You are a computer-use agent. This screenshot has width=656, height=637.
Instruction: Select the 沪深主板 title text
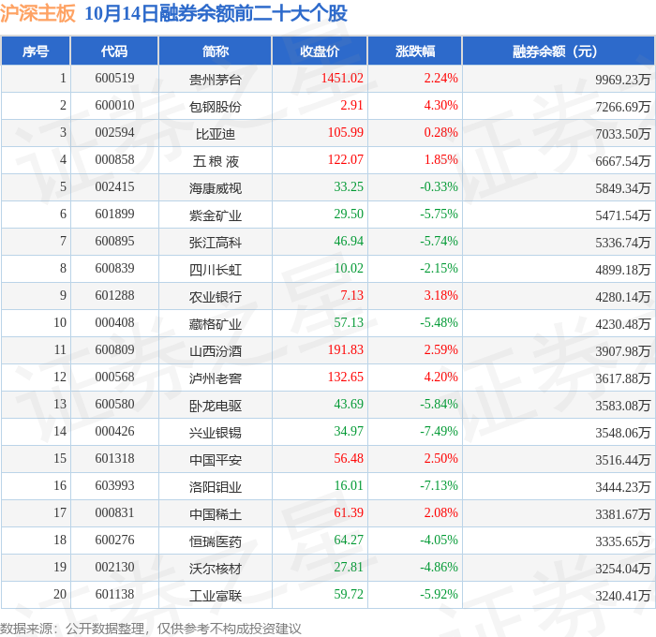click(37, 13)
